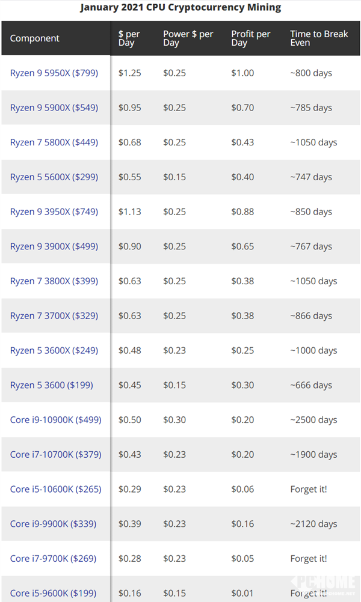This screenshot has height=602, width=361.
Task: Click the Core i9-9900K ($339) link
Action: [53, 524]
